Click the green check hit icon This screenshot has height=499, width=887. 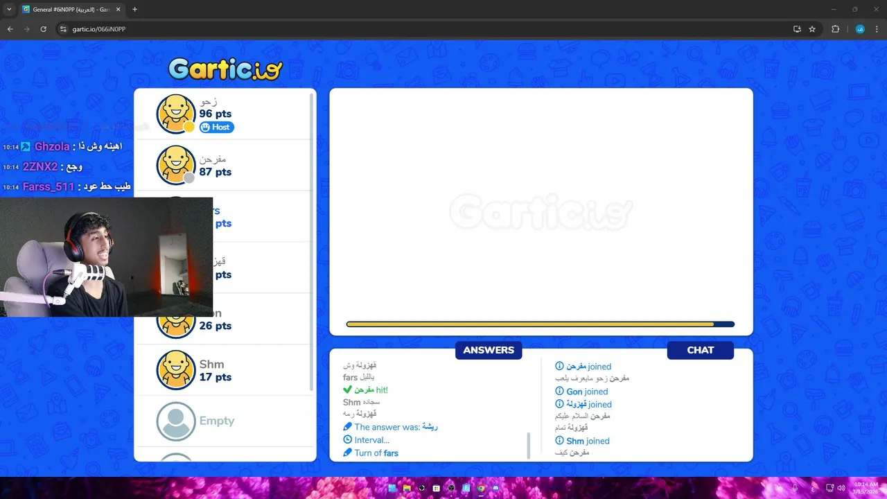347,390
